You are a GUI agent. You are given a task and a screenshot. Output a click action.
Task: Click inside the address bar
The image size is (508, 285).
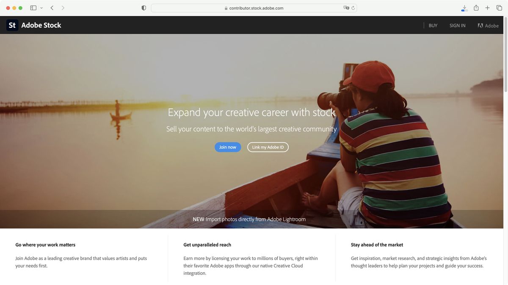pyautogui.click(x=254, y=8)
